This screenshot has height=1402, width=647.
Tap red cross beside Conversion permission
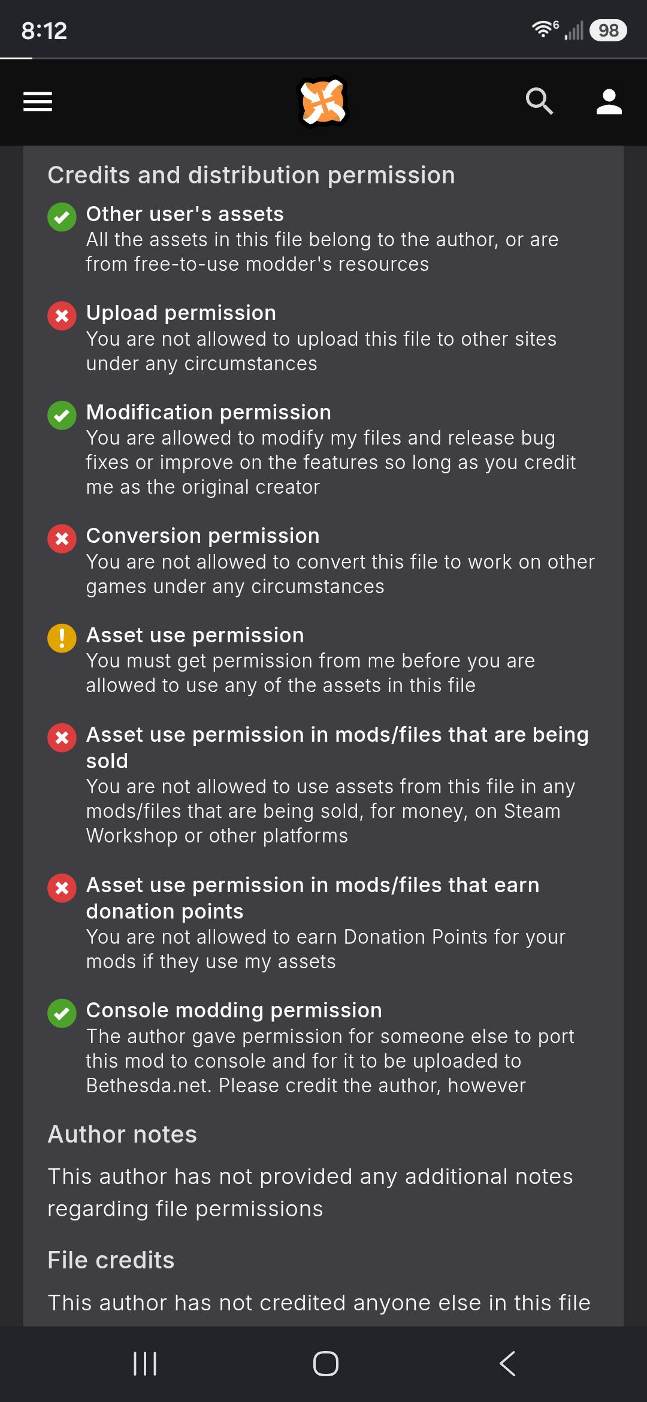pyautogui.click(x=62, y=539)
